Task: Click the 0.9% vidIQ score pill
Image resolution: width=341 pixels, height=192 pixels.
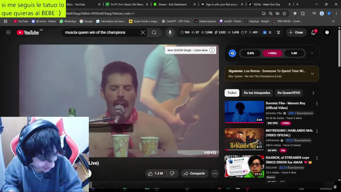Action: point(251,53)
